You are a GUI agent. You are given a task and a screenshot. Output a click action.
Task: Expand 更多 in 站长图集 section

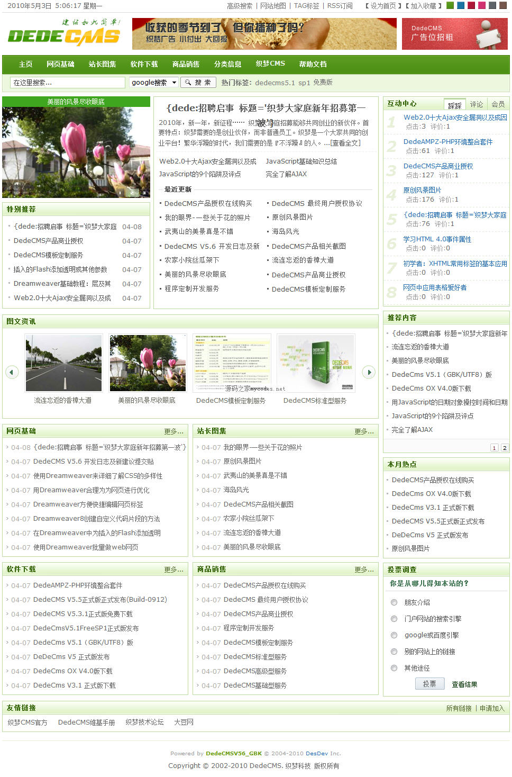364,431
